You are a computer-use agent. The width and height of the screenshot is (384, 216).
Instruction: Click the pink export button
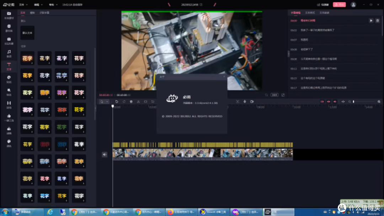tap(339, 5)
